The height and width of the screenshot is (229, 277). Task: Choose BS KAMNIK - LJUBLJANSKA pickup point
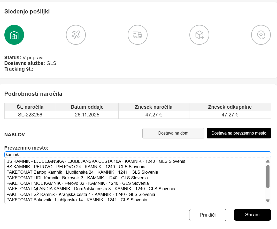pos(96,161)
